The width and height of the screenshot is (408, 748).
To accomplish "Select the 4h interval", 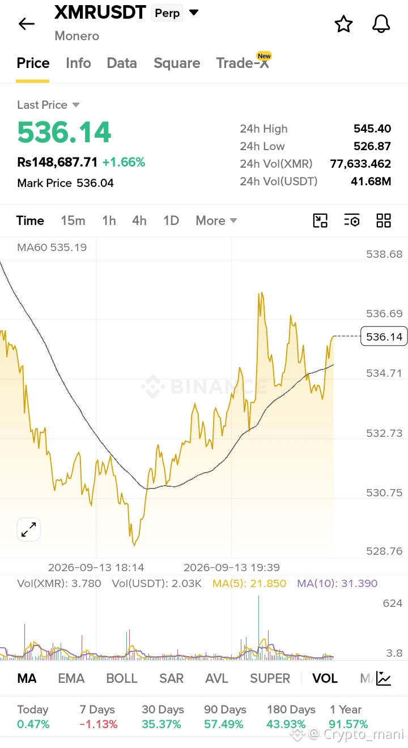I will (x=139, y=220).
